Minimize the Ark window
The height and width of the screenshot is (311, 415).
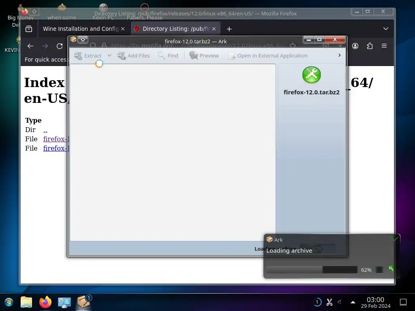309,39
